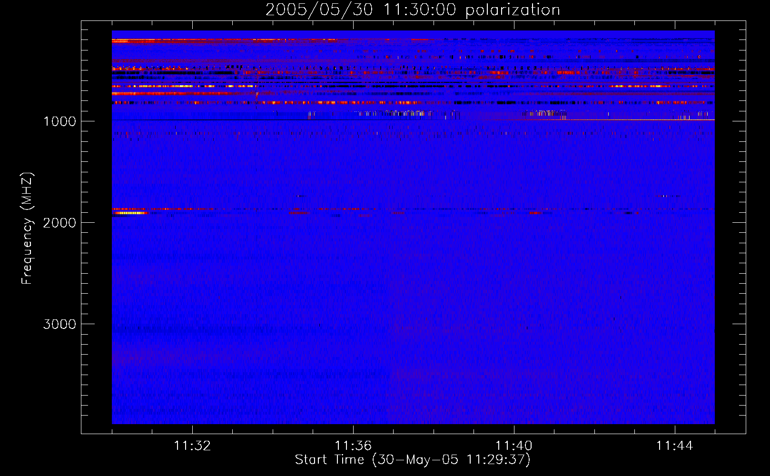
Task: Click the 2000 frequency tick label
Action: 59,223
